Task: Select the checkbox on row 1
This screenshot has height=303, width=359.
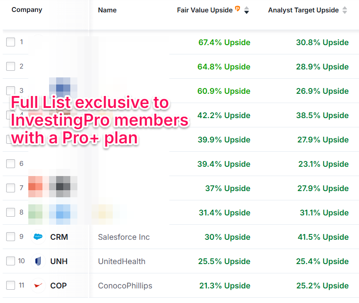Action: pyautogui.click(x=10, y=42)
